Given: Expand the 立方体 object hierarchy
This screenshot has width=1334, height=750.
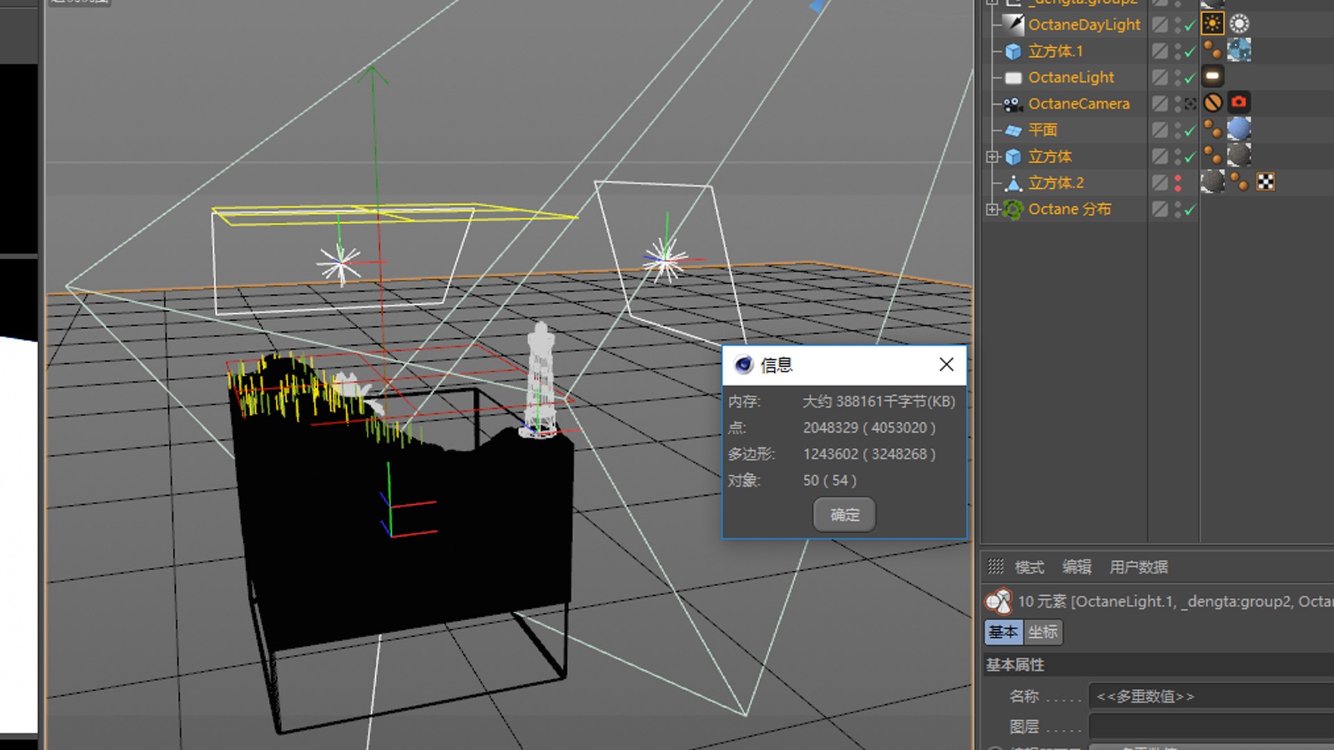Looking at the screenshot, I should click(x=992, y=157).
